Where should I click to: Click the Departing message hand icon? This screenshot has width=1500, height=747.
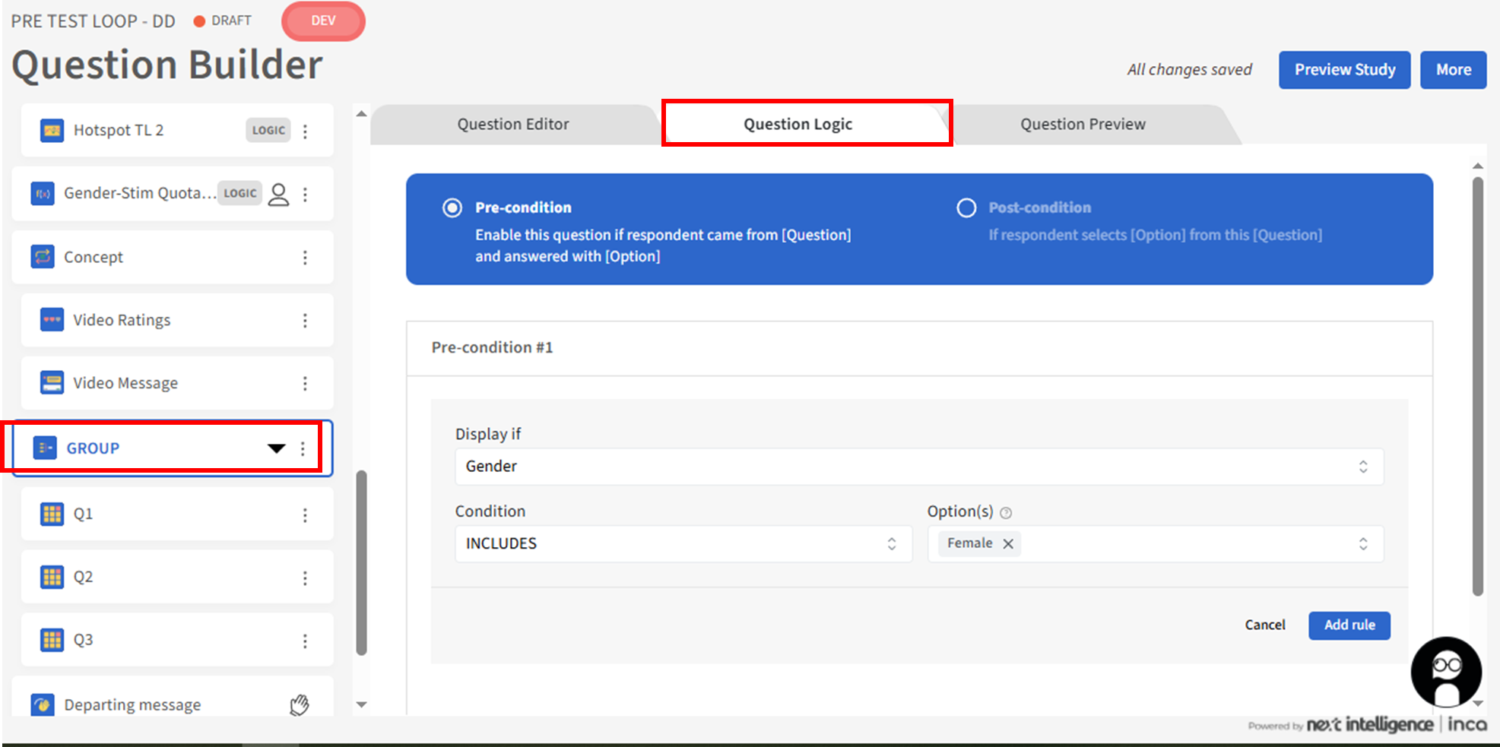click(x=300, y=705)
